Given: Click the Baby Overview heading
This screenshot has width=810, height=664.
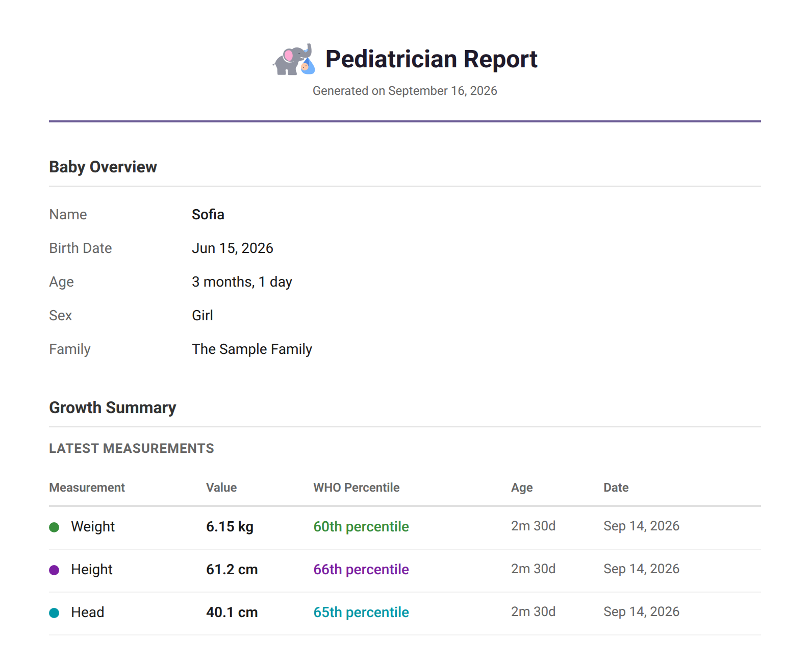Looking at the screenshot, I should (103, 167).
